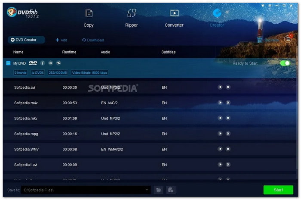
Task: Click the Runtime column header
Action: pos(69,52)
